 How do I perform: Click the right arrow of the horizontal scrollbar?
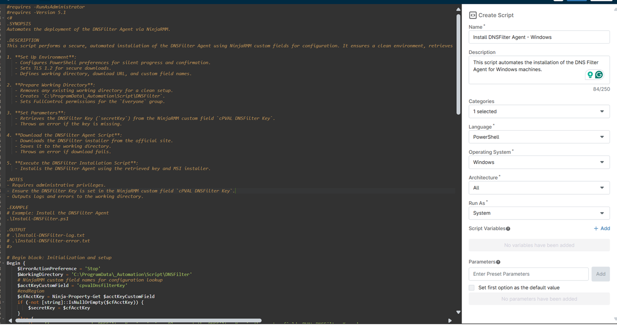(x=450, y=320)
